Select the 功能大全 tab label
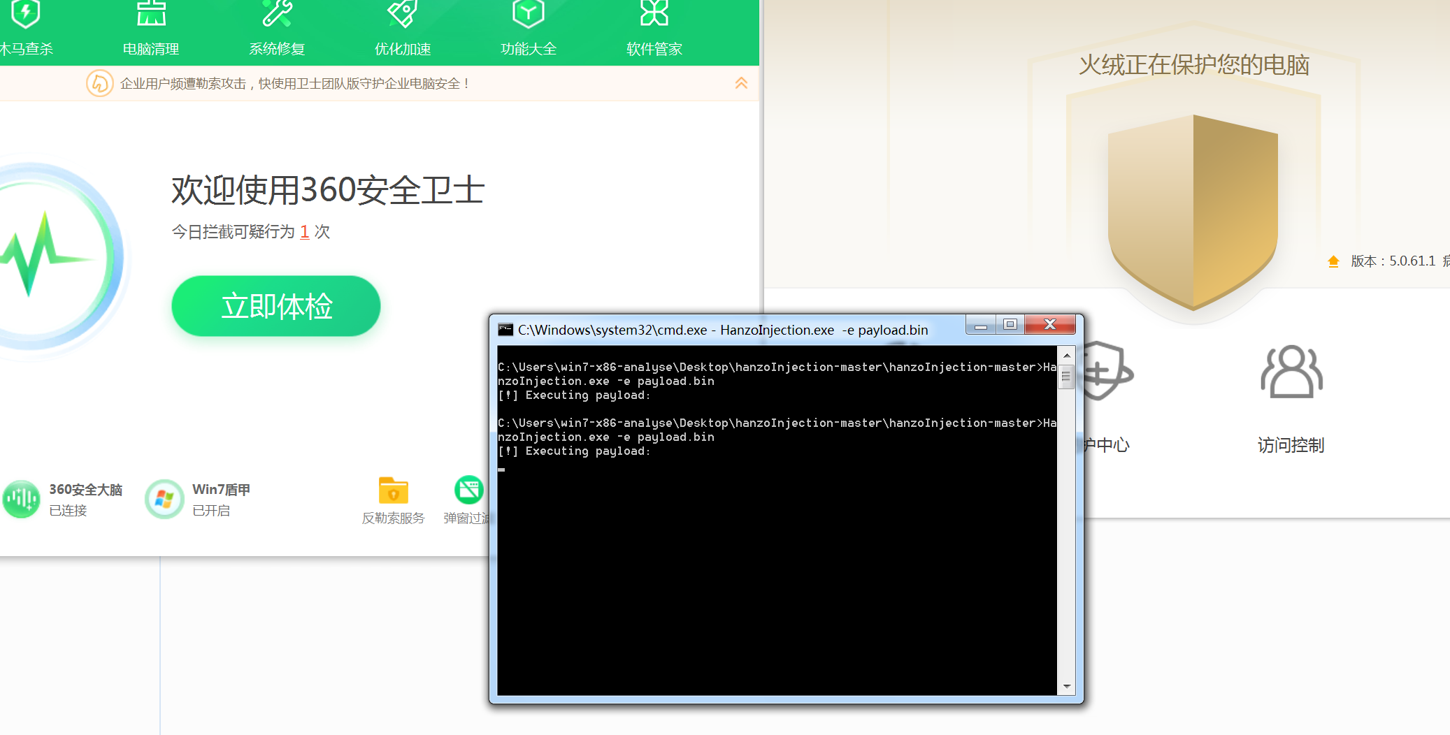Viewport: 1450px width, 735px height. pos(529,49)
